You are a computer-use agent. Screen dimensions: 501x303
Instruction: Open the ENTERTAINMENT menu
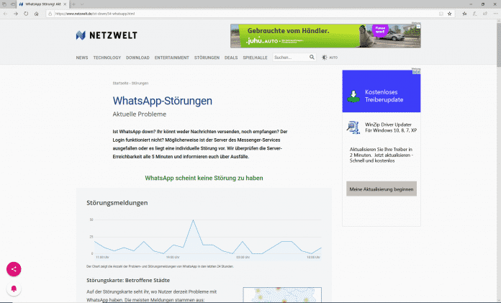(171, 57)
